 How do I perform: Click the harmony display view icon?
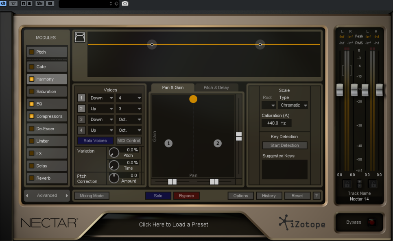point(80,37)
